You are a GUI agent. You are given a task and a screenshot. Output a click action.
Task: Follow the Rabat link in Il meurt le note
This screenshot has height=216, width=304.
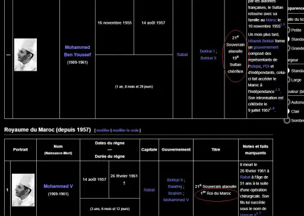coord(245,177)
